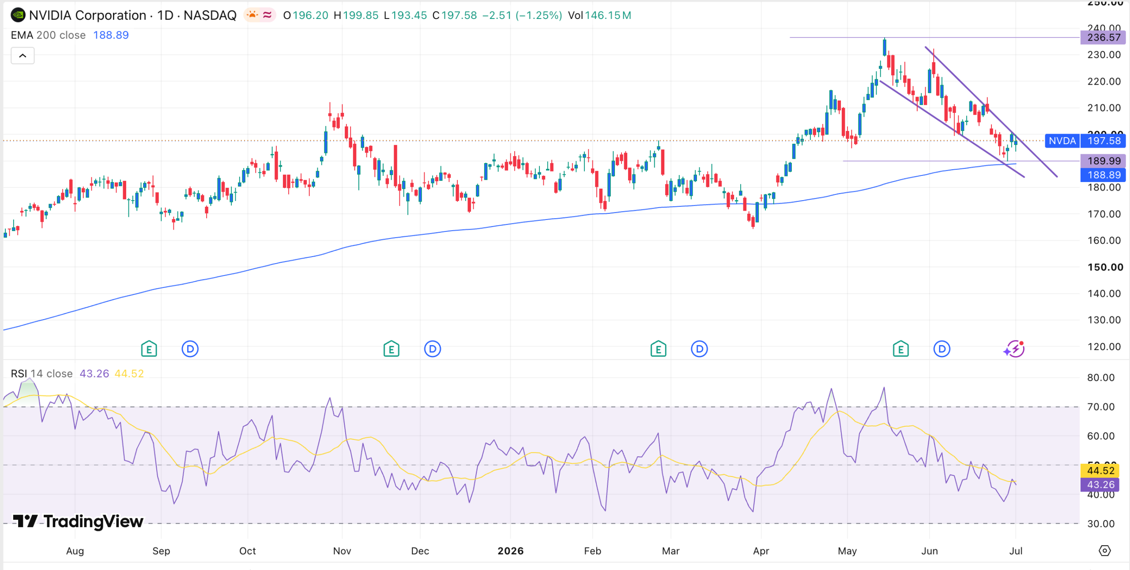Click the 150.00 price axis label
The height and width of the screenshot is (570, 1130).
(x=1105, y=267)
